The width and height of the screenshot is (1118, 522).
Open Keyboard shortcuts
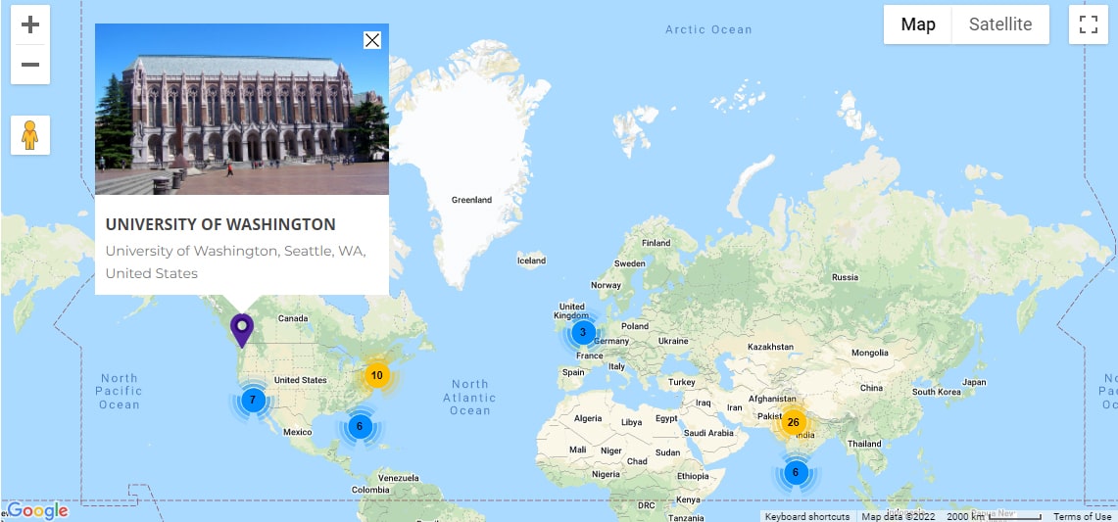coord(807,517)
